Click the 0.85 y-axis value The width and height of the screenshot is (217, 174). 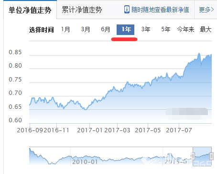(x=15, y=52)
